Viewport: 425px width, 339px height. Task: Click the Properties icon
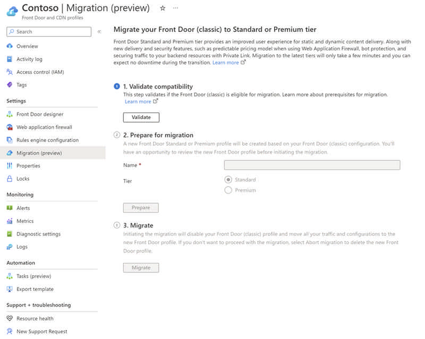tap(10, 166)
